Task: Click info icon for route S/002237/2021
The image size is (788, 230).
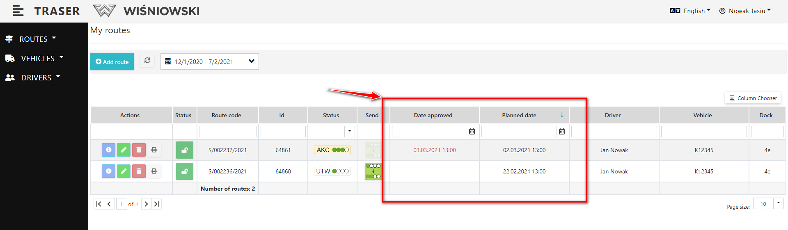Action: tap(108, 150)
